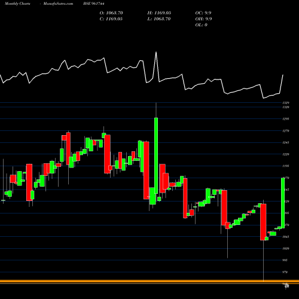Select the BSE 961744 symbol label
The height and width of the screenshot is (299, 299).
click(x=94, y=4)
